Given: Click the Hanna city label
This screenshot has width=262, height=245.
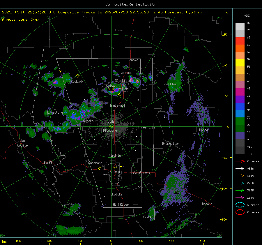Looking at the screenshot, I should [x=203, y=130].
